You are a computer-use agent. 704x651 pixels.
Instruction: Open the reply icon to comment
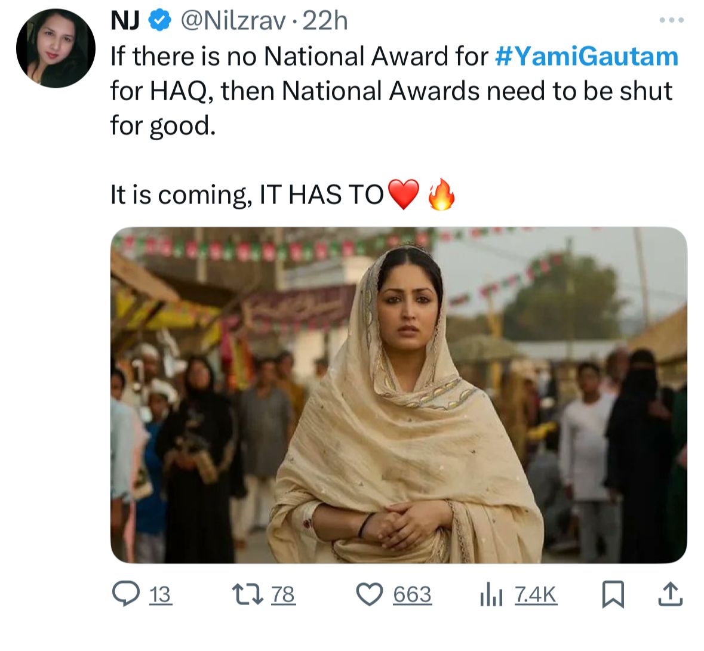[x=125, y=594]
